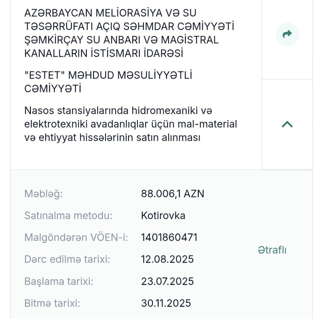Open the Ətraflı details link
The height and width of the screenshot is (319, 319).
click(272, 250)
